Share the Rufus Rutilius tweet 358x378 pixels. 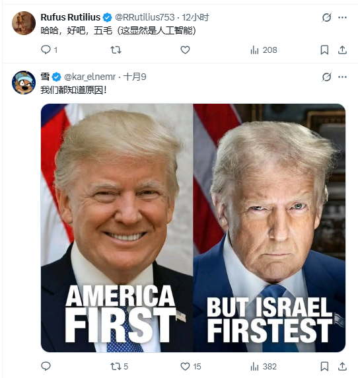click(x=342, y=50)
